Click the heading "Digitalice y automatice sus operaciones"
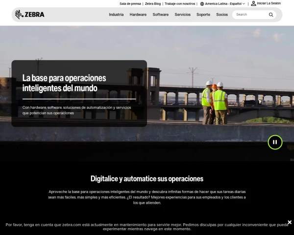The image size is (294, 235). coord(147,179)
